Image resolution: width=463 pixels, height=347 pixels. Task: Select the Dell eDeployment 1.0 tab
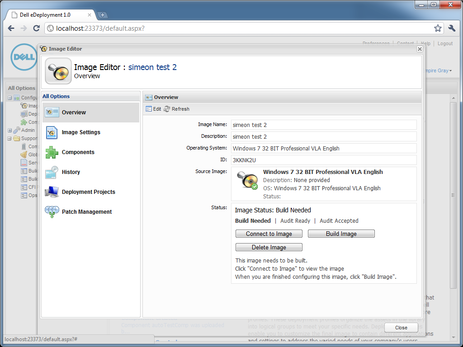coord(50,15)
